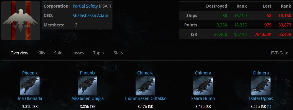Switch to the Solo tab
This screenshot has width=293, height=110.
(x=58, y=53)
